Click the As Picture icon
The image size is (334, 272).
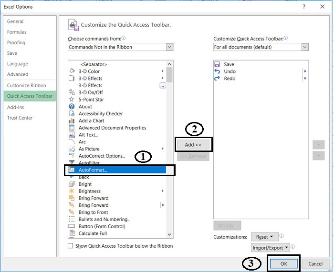pyautogui.click(x=72, y=149)
